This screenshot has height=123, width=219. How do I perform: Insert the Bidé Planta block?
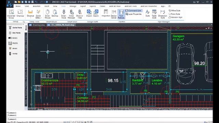pyautogui.click(x=15, y=33)
